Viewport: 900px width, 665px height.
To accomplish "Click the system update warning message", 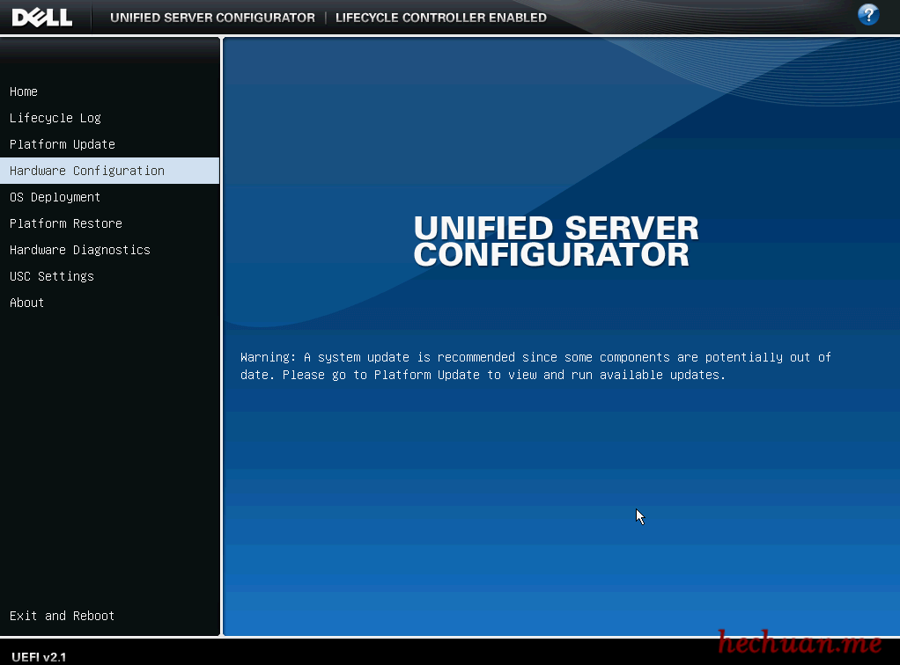I will [535, 366].
